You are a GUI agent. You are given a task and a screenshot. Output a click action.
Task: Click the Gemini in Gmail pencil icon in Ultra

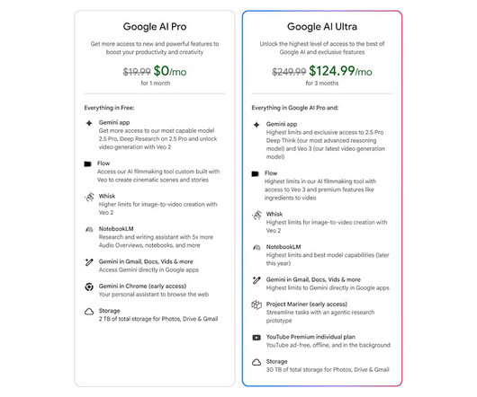pos(256,280)
